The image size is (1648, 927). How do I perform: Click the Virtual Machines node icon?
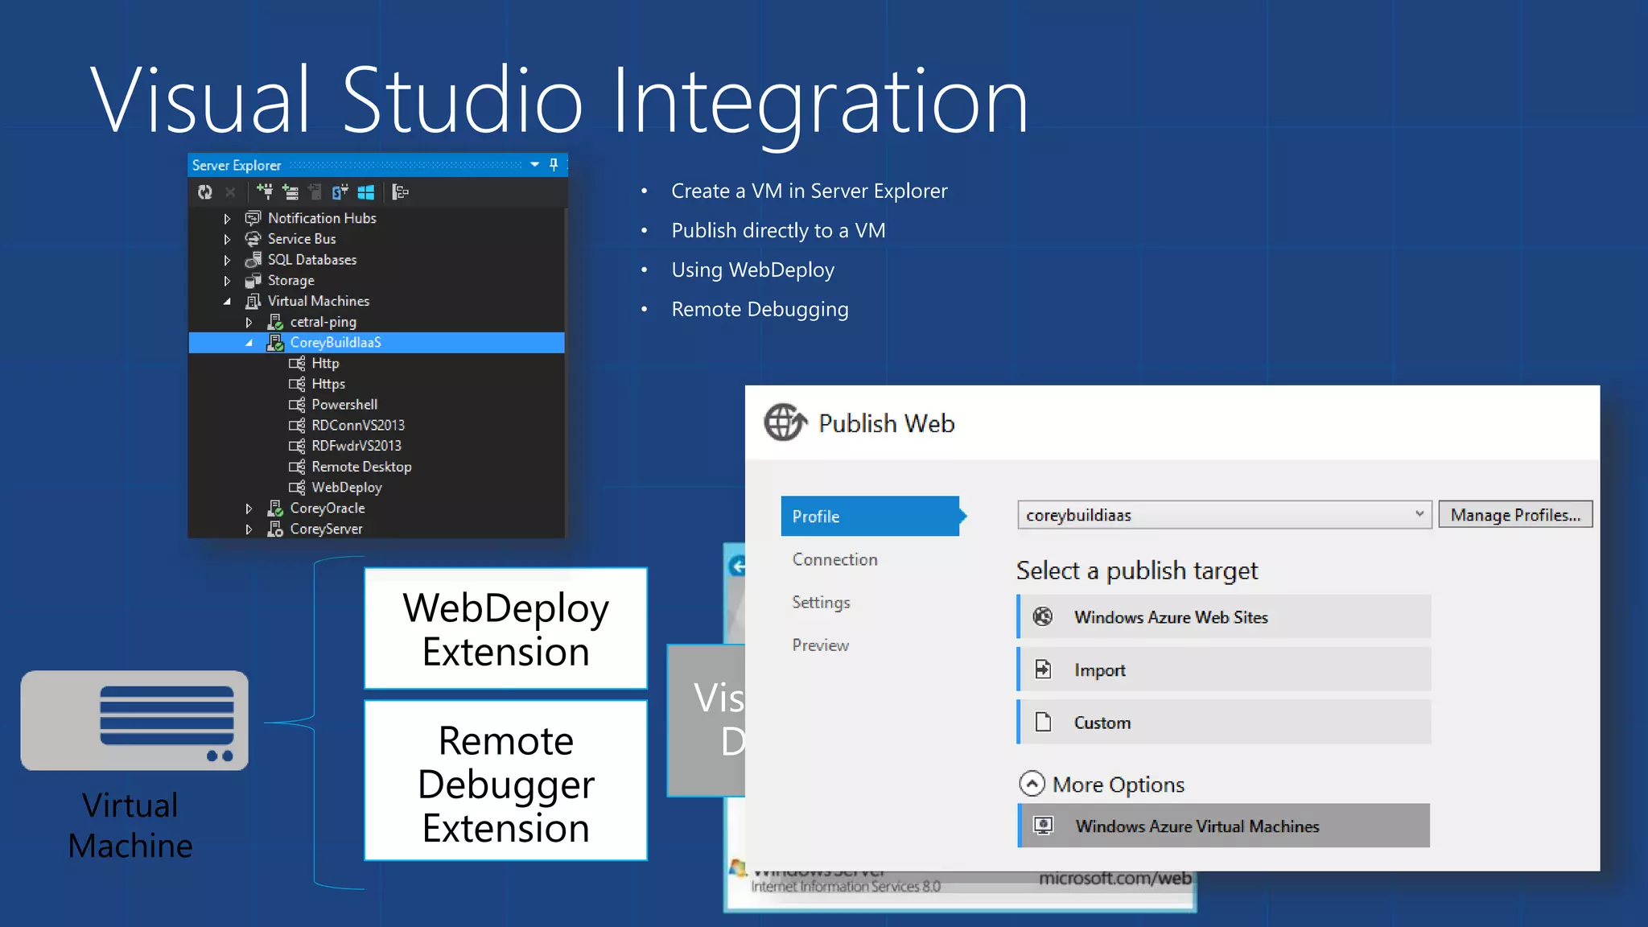253,301
